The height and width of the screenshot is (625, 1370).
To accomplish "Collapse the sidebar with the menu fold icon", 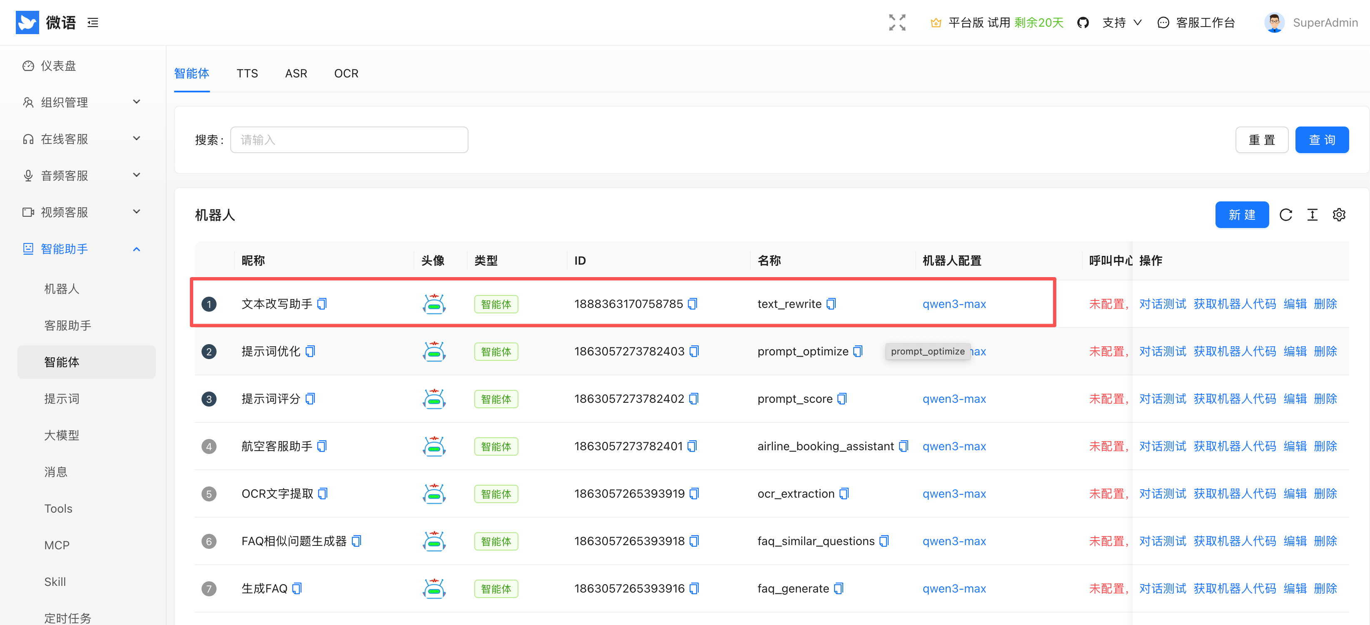I will 93,22.
